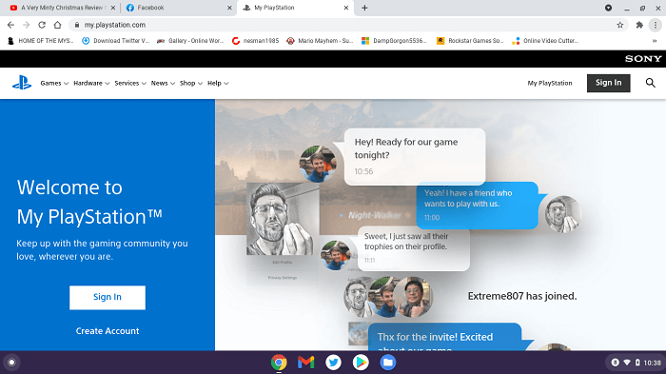The height and width of the screenshot is (374, 666).
Task: Click the PlayStation logo icon
Action: [22, 83]
